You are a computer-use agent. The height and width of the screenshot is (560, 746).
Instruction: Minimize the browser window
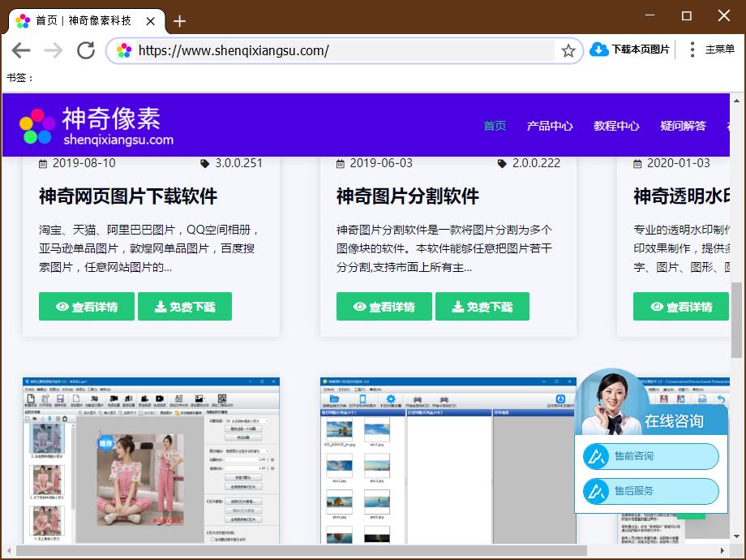tap(650, 15)
